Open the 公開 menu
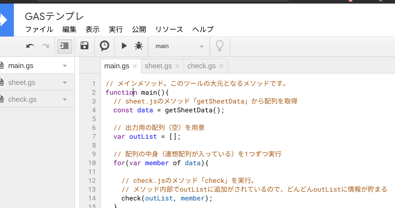The image size is (395, 208). coord(139,29)
